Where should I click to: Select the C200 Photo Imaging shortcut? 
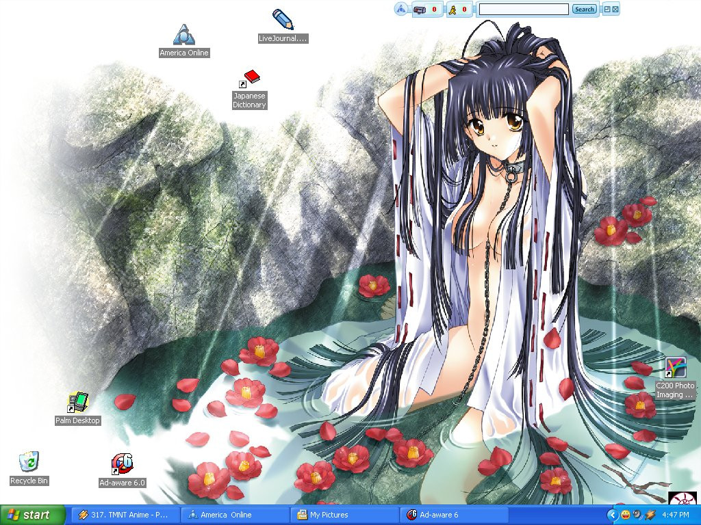pyautogui.click(x=675, y=367)
